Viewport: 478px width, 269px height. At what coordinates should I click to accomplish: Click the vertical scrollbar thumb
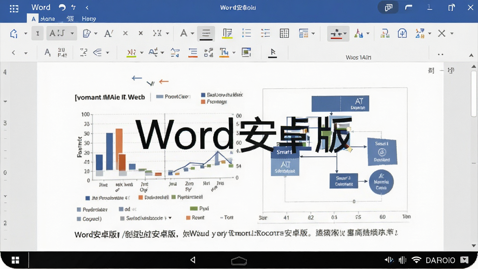(x=474, y=94)
